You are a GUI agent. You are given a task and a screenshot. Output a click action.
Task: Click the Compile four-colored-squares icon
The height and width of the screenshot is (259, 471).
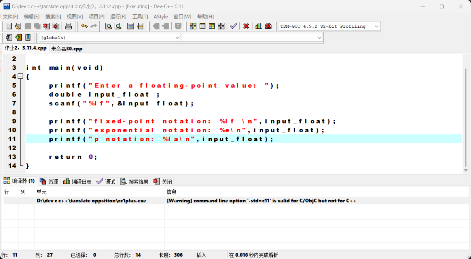(193, 26)
